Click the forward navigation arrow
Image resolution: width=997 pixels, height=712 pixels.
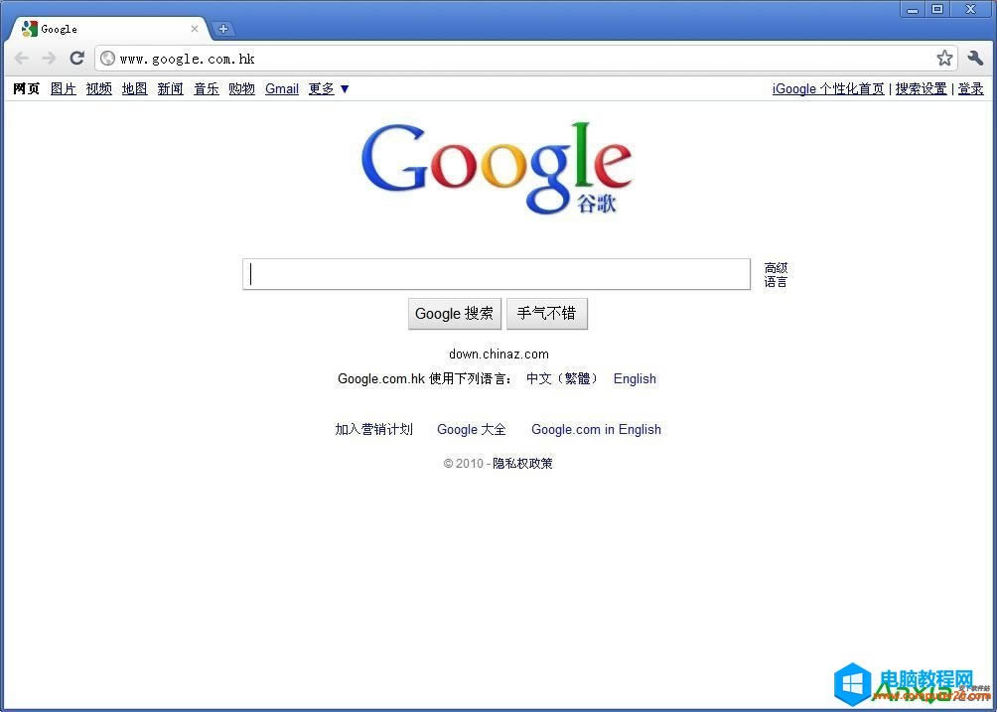tap(49, 58)
